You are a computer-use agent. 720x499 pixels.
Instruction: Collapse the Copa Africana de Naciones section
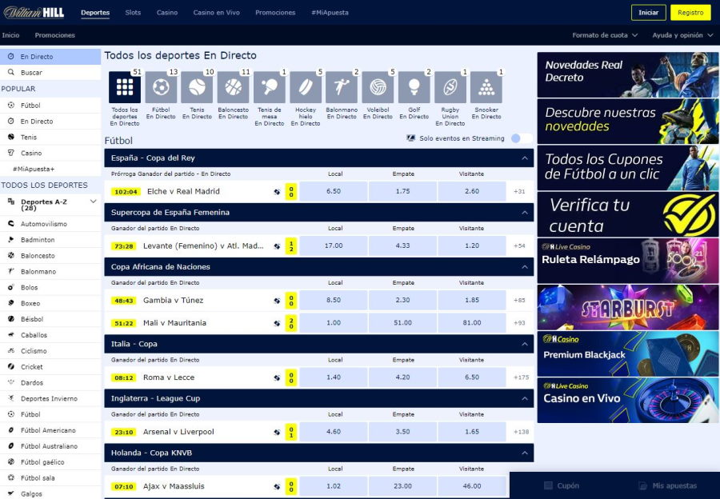point(524,267)
